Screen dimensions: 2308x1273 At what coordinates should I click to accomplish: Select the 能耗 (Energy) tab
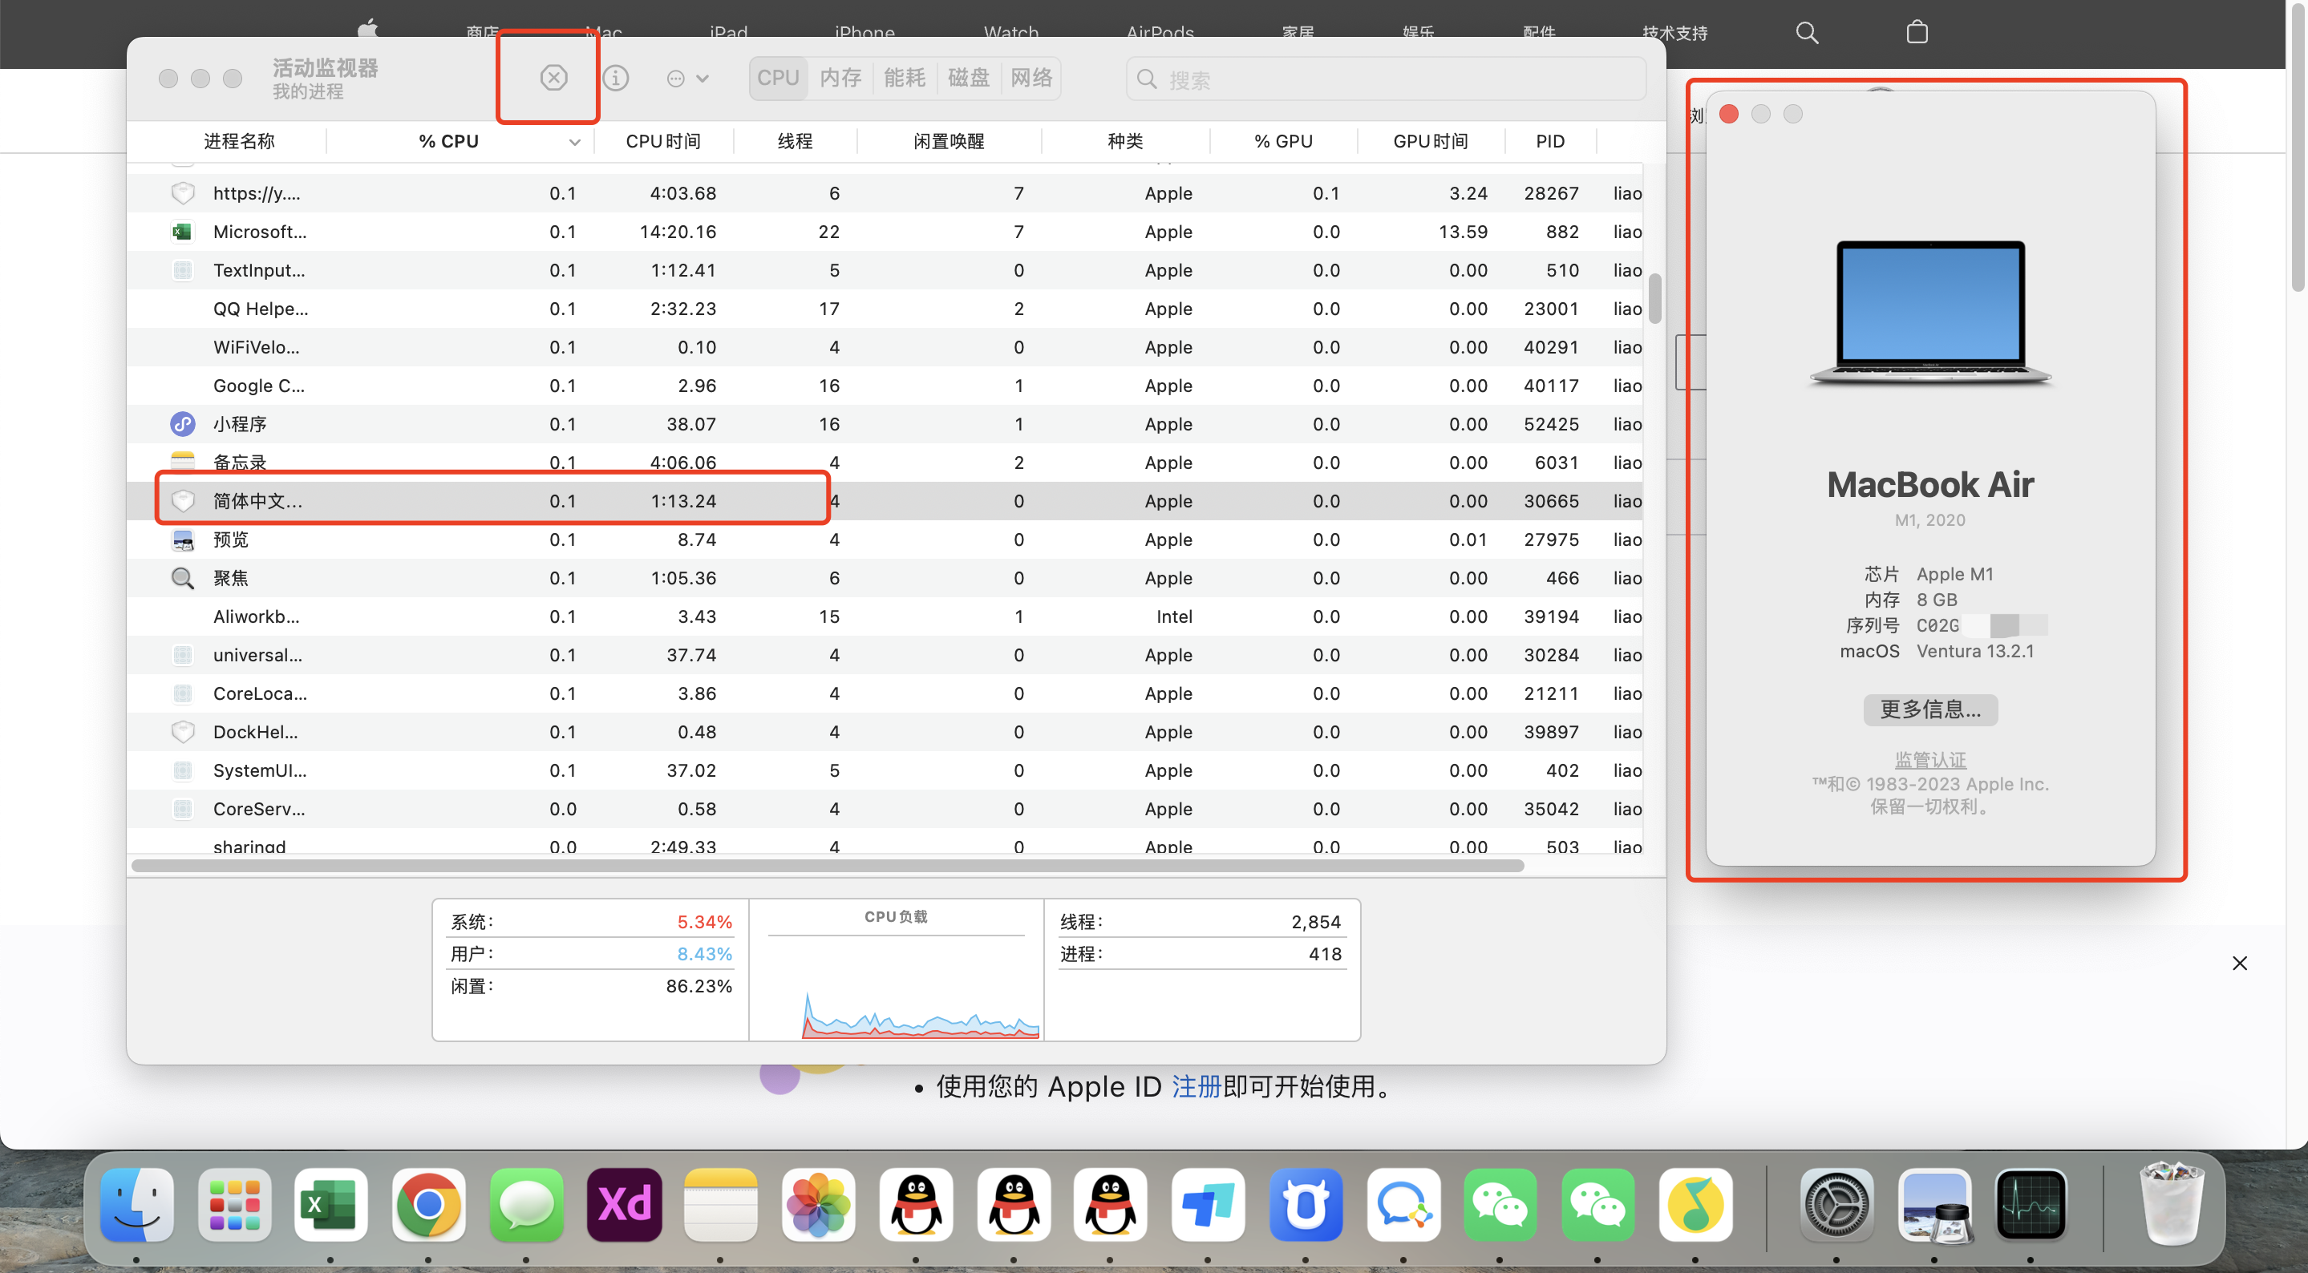coord(904,78)
